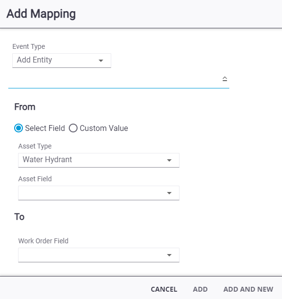The height and width of the screenshot is (299, 282).
Task: Open the empty Work Order Field combo box
Action: coord(99,255)
